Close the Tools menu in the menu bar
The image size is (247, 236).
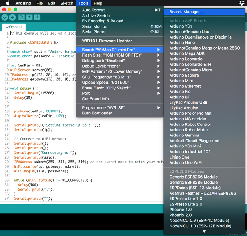83,3
